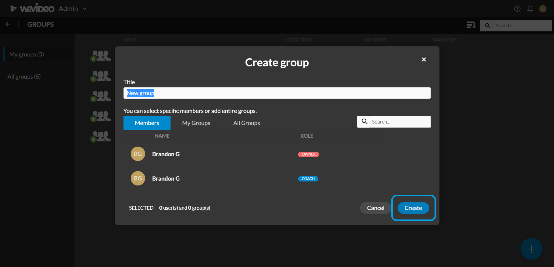The image size is (554, 267).
Task: Click the magnifier in the dialog search
Action: coord(364,122)
